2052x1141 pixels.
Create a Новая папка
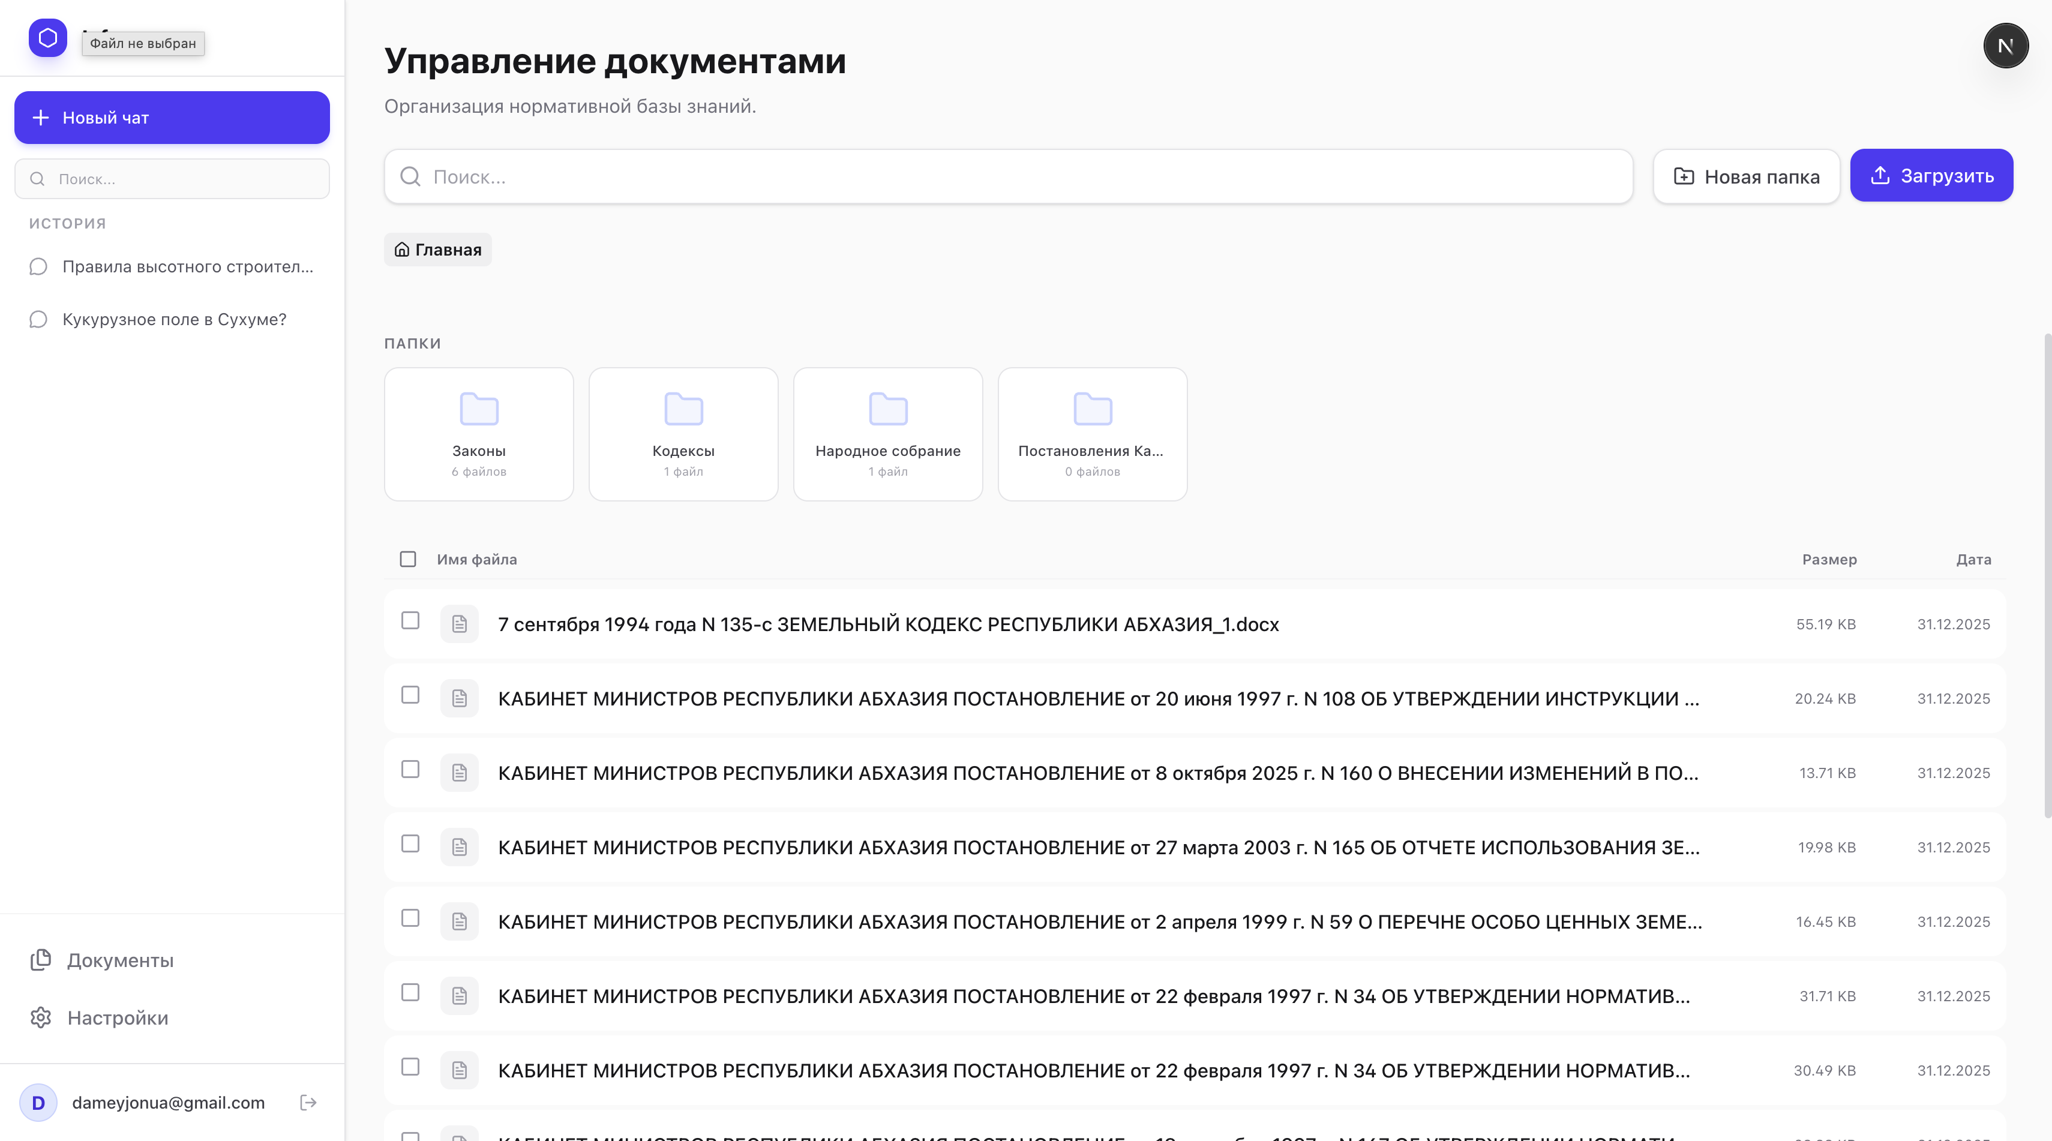tap(1745, 176)
